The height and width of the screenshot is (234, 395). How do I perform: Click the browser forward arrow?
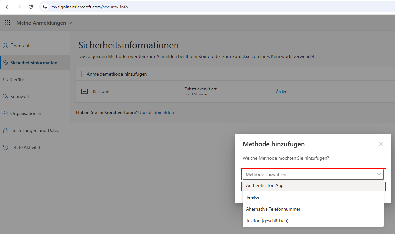point(19,7)
